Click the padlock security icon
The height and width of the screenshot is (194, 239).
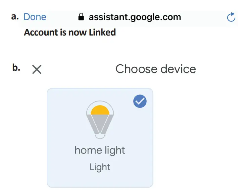[x=81, y=17]
